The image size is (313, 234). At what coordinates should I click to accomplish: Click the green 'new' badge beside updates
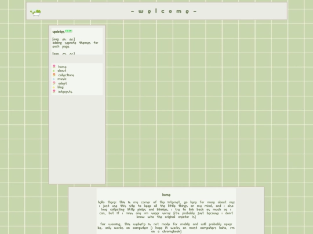click(x=68, y=31)
